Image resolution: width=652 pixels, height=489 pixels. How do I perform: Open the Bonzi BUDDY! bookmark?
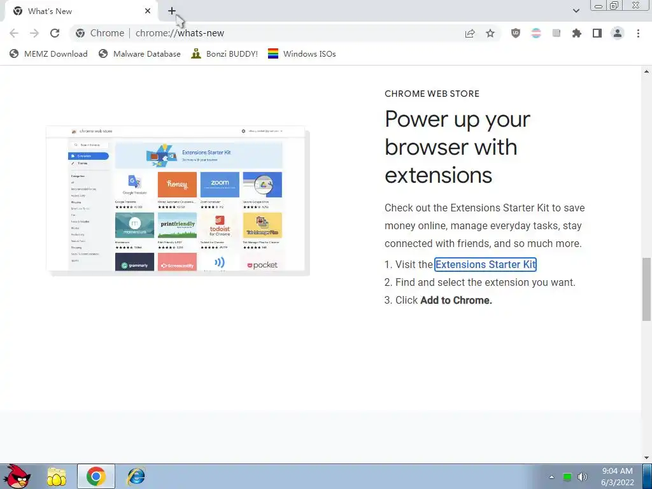click(225, 53)
